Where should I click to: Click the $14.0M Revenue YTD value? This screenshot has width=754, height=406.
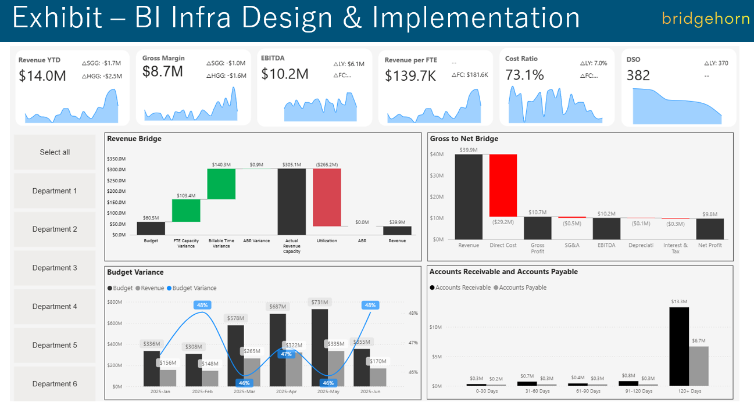pos(42,76)
